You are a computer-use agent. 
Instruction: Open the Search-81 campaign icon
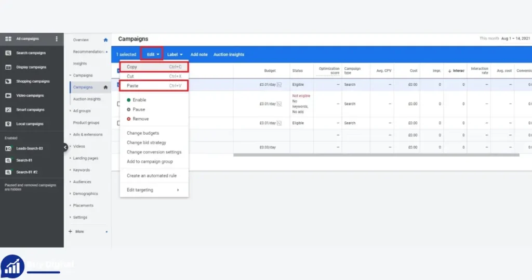coord(8,160)
